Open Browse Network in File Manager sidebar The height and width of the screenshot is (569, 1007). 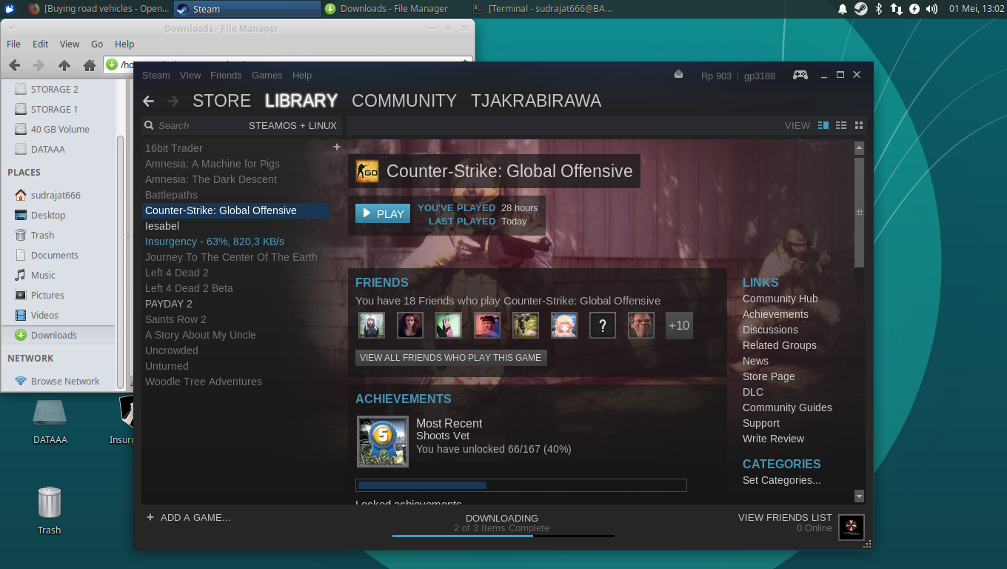pos(59,381)
